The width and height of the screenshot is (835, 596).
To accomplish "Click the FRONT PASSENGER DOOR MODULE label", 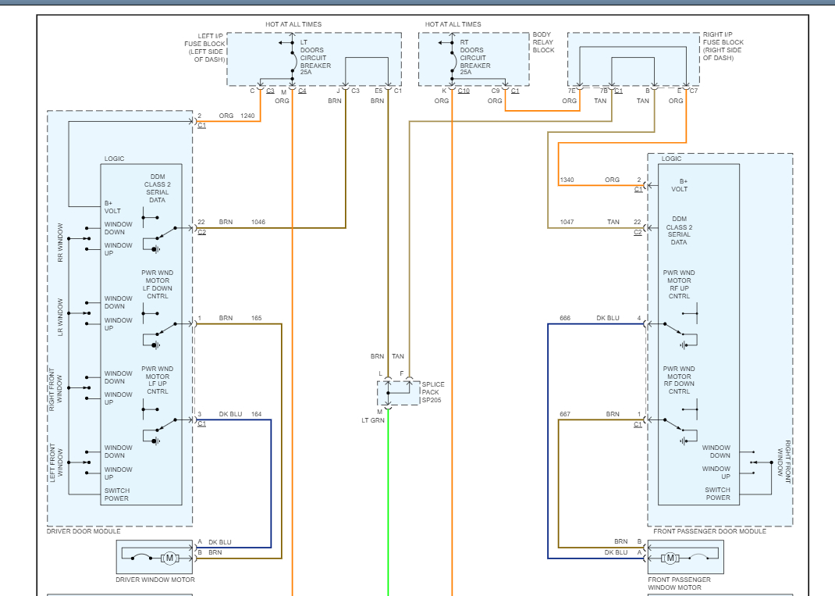I will coord(709,531).
